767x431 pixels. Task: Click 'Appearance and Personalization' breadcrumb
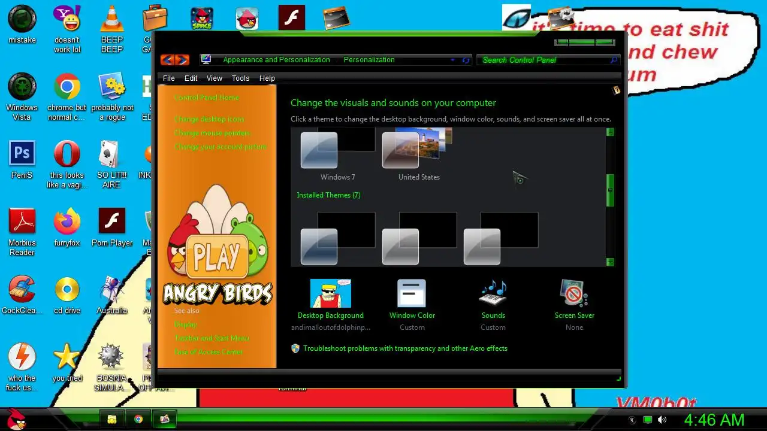(x=276, y=60)
